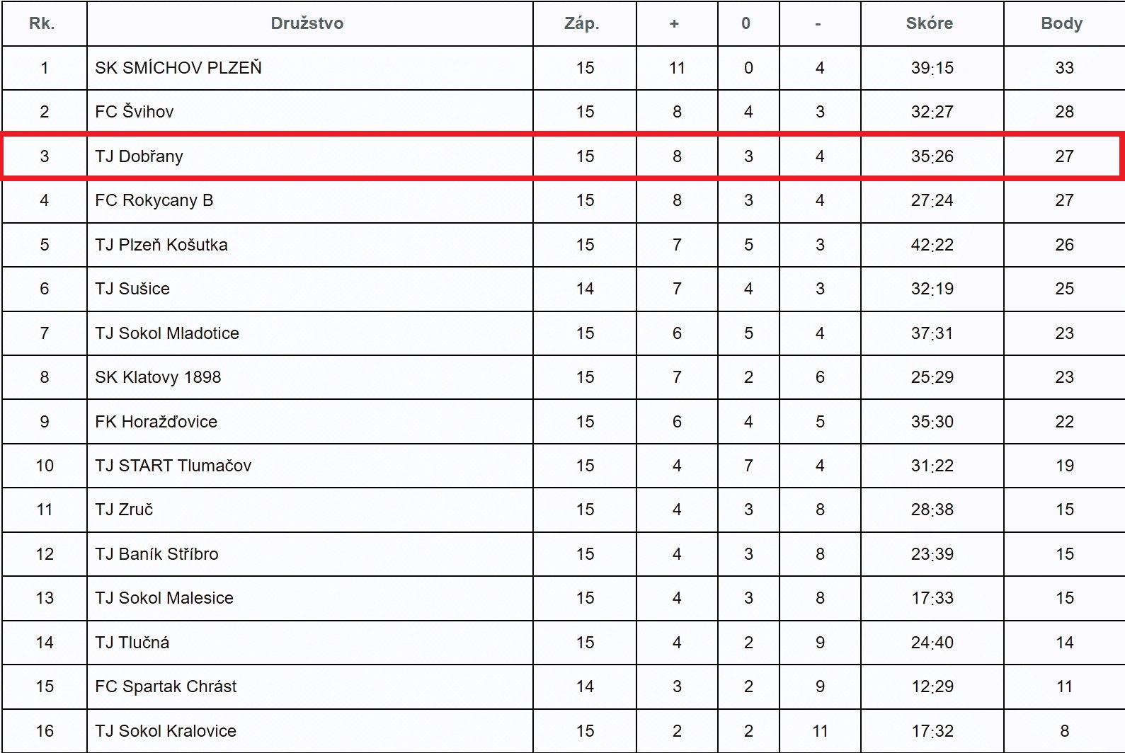Click TJ Baník Stříbro team name
The image size is (1125, 753).
(156, 554)
